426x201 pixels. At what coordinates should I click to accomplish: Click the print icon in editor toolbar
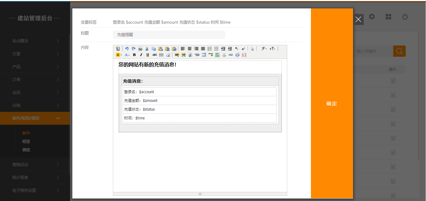point(140,49)
